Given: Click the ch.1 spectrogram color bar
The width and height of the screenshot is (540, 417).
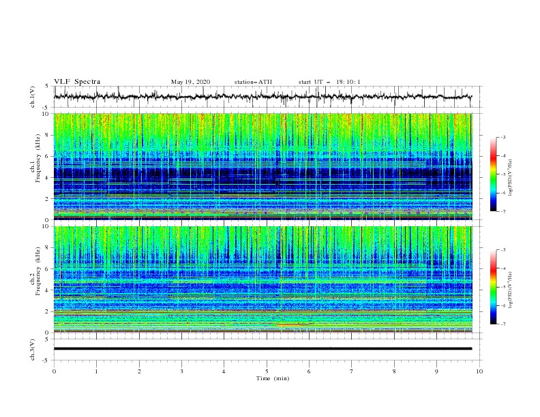Looking at the screenshot, I should click(493, 174).
